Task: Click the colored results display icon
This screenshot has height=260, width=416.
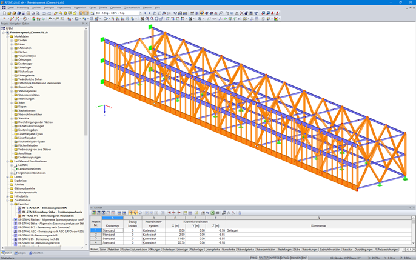Action: tap(276, 19)
